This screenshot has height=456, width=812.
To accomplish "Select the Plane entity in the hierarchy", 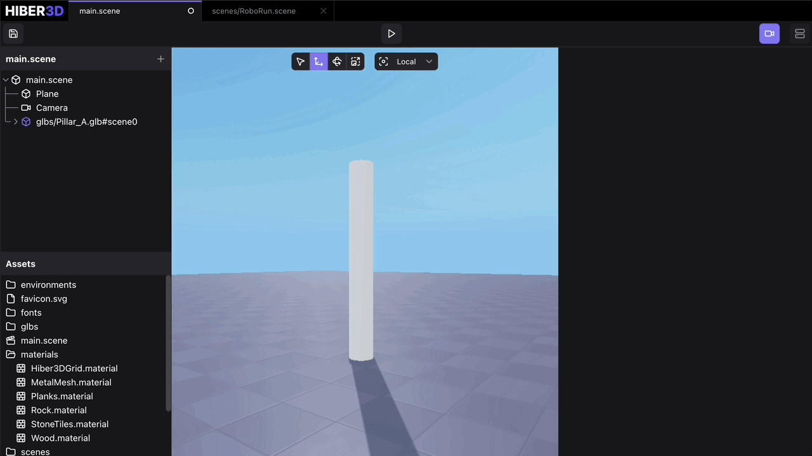I will (47, 94).
